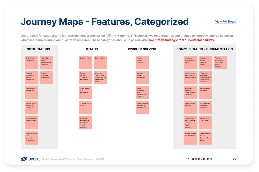Go to the Table of Contents

point(200,159)
